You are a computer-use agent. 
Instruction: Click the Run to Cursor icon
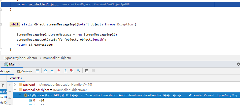click(78, 71)
